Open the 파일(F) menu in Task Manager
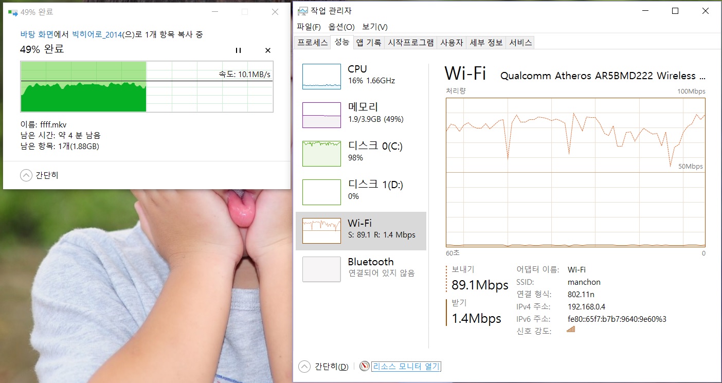Image resolution: width=722 pixels, height=383 pixels. tap(309, 27)
